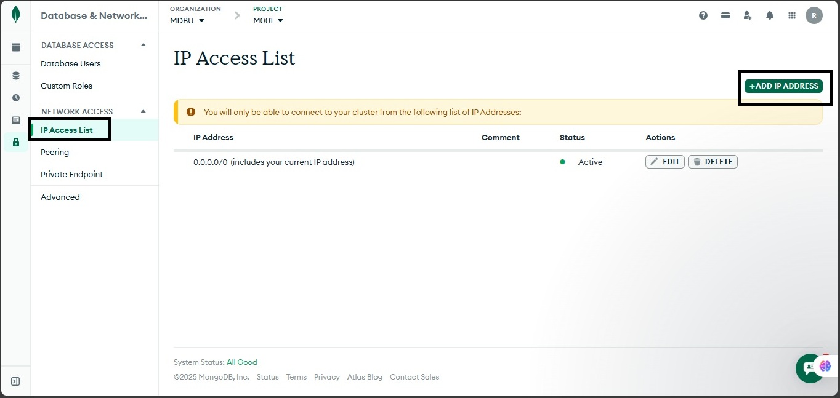
Task: Click the IP Address column header
Action: [x=213, y=137]
